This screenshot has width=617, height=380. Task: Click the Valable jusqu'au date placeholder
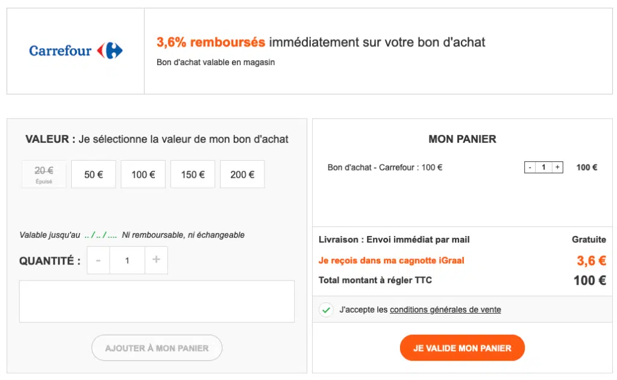click(x=101, y=235)
